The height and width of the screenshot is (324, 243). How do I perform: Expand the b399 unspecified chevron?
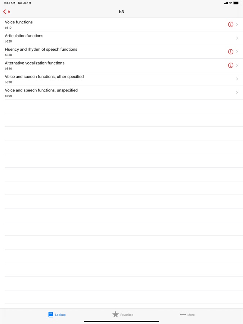click(x=237, y=93)
